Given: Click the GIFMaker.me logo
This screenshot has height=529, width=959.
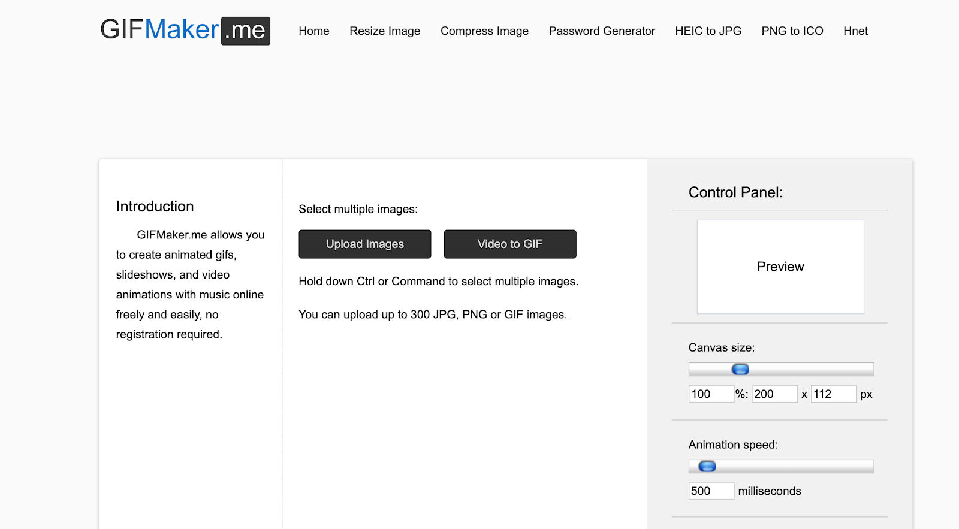Looking at the screenshot, I should [185, 31].
